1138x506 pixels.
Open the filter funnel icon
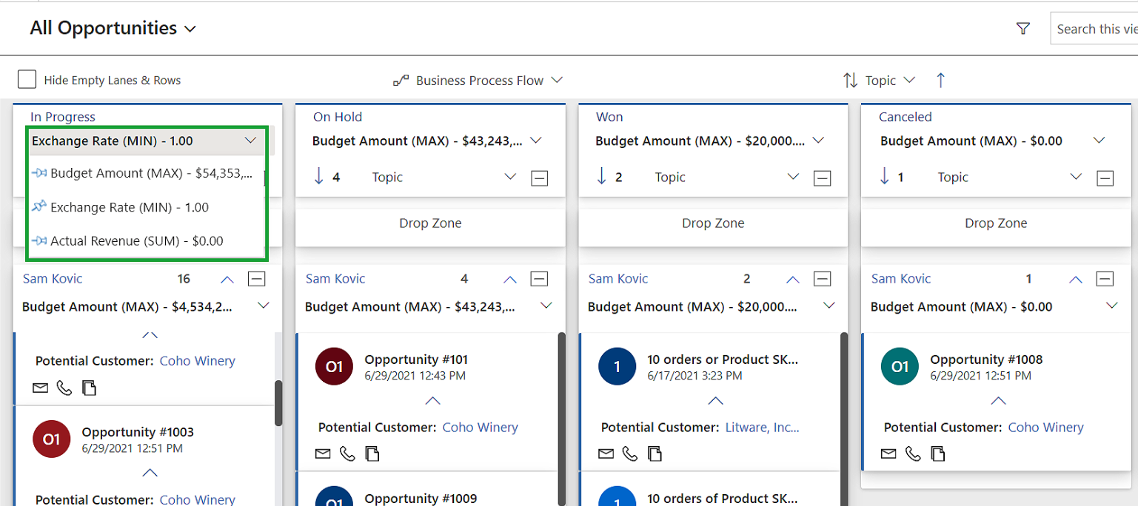pyautogui.click(x=1023, y=29)
